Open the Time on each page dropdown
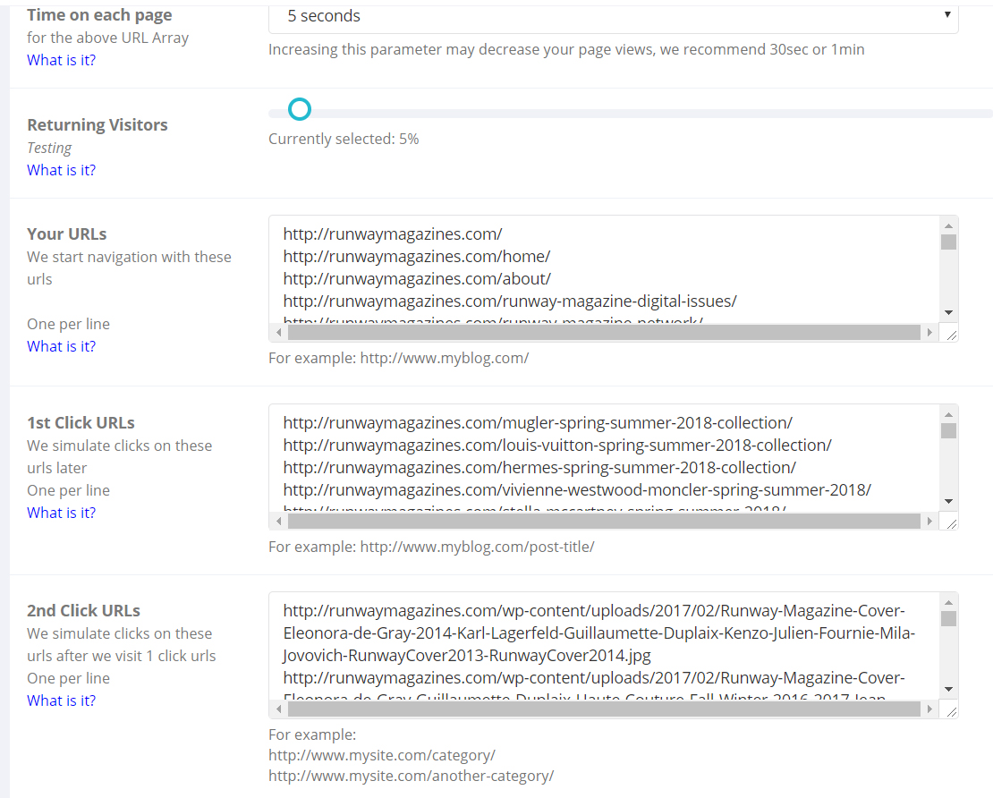Viewport: 993px width, 798px height. (x=613, y=16)
